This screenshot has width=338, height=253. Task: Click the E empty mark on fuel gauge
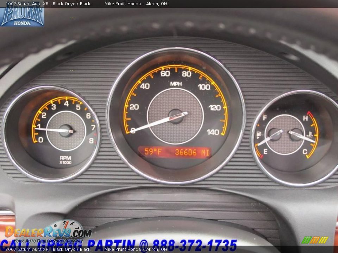[x=265, y=152]
